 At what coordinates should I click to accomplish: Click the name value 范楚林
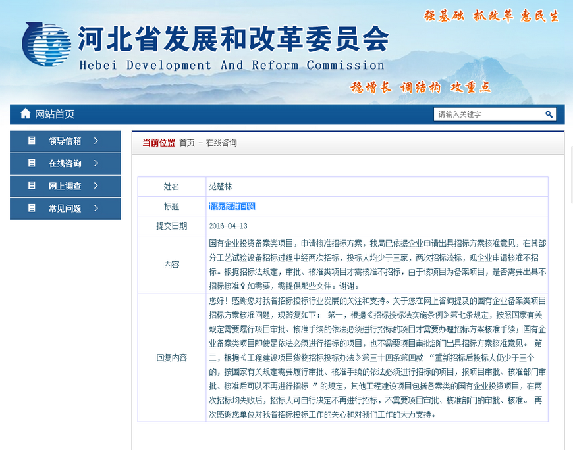pos(221,186)
